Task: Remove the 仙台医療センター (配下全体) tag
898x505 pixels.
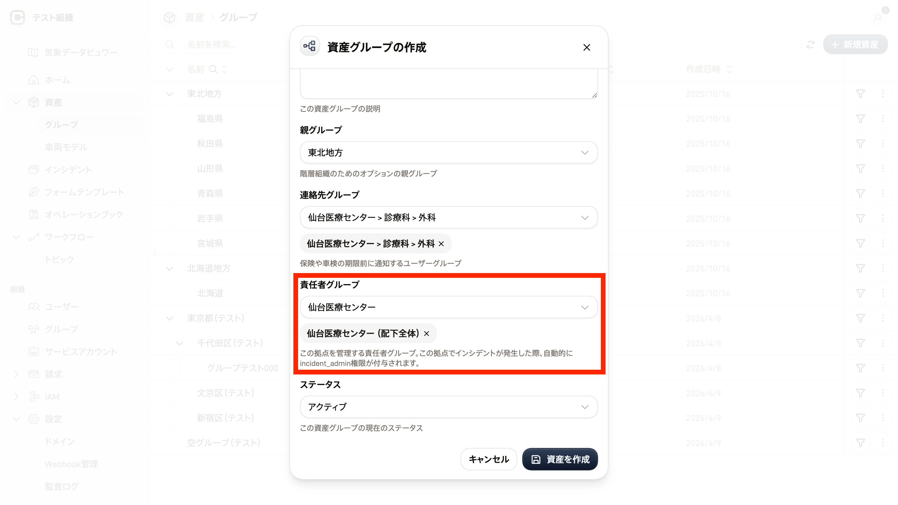Action: (x=427, y=334)
